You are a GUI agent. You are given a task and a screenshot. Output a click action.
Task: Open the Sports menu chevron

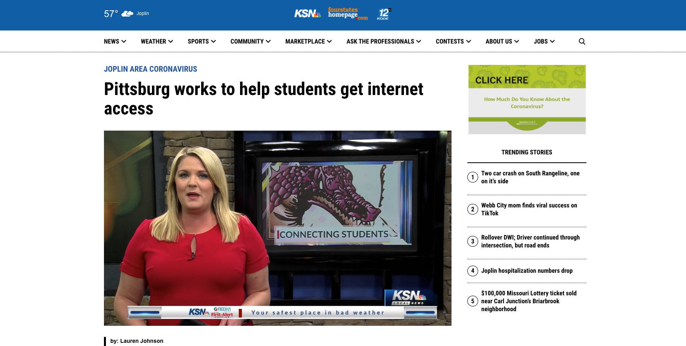click(x=213, y=42)
